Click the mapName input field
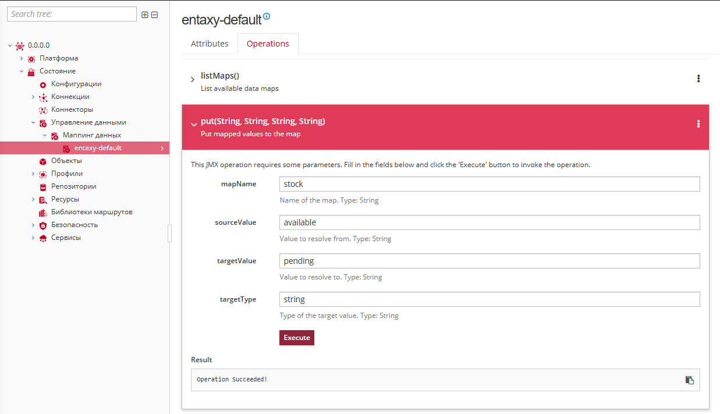720x414 pixels. tap(489, 183)
